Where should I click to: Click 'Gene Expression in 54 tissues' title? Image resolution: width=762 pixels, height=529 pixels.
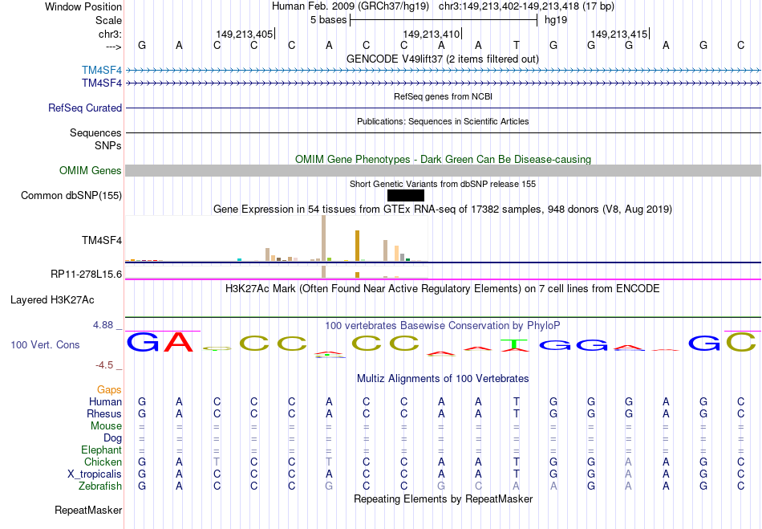[x=443, y=209]
